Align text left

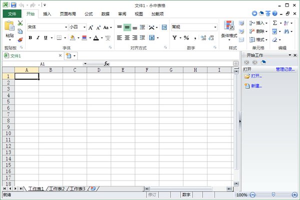pyautogui.click(x=119, y=37)
